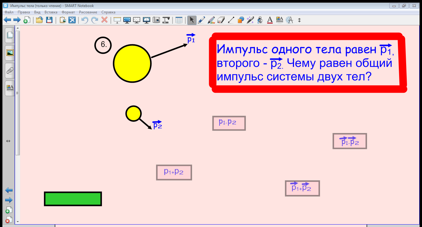Select the Eraser tool
This screenshot has height=227, width=422.
click(221, 20)
